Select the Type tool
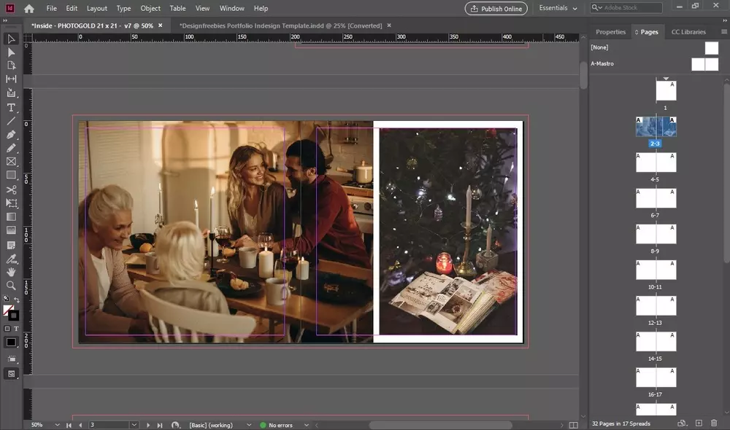This screenshot has height=430, width=730. 11,107
